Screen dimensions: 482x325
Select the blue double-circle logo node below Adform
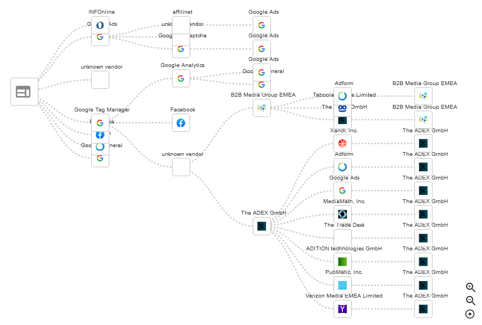pos(343,109)
